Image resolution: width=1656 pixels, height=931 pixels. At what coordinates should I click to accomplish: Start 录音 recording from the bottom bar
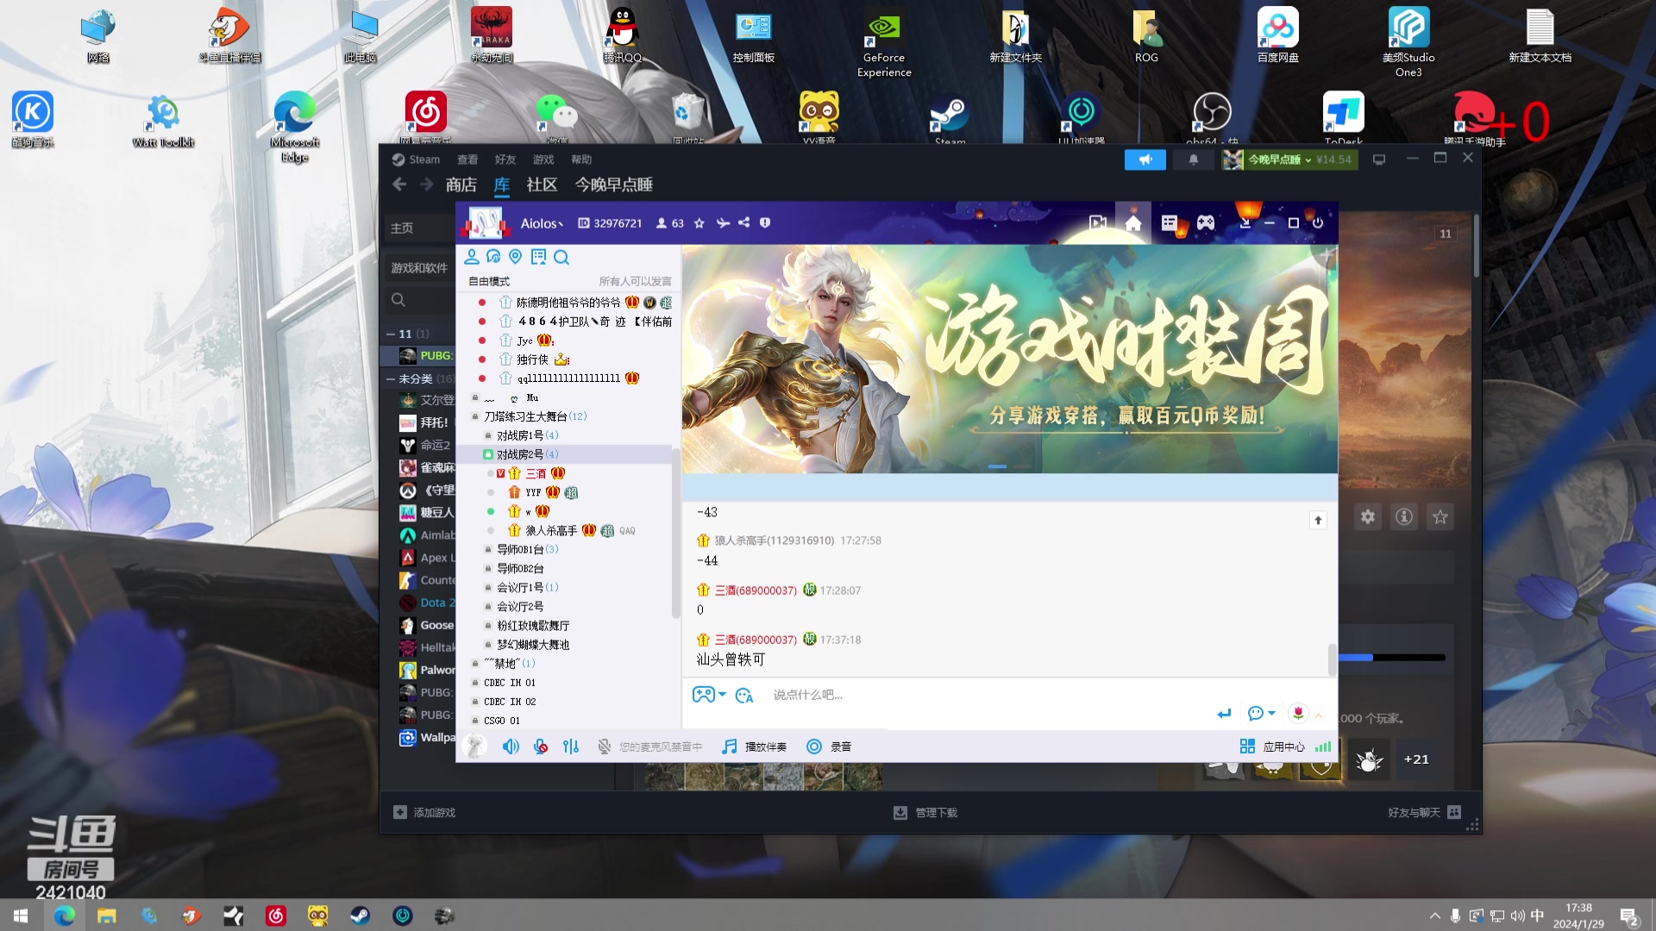click(830, 747)
